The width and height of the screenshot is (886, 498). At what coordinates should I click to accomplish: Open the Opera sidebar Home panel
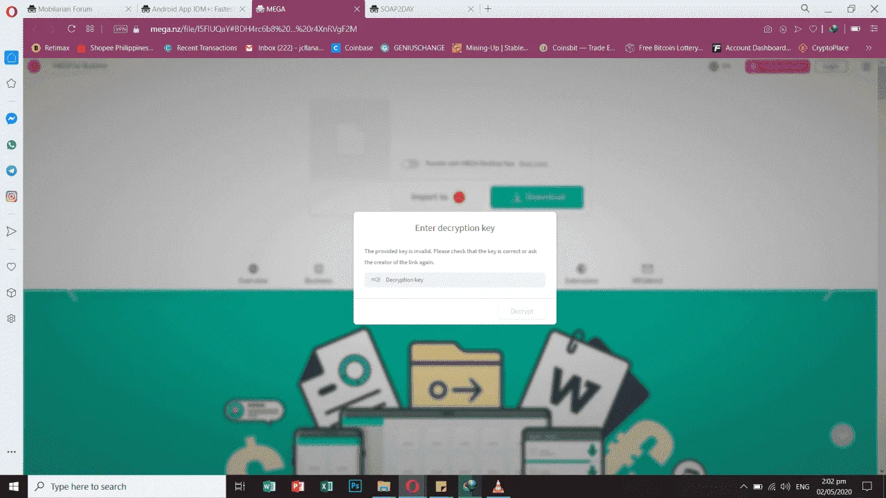(x=11, y=57)
